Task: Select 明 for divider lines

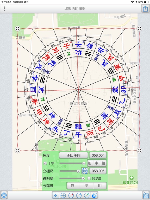Action: pos(100,186)
